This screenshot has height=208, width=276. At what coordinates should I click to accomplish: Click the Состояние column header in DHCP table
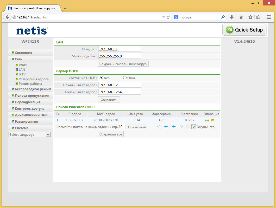190,114
